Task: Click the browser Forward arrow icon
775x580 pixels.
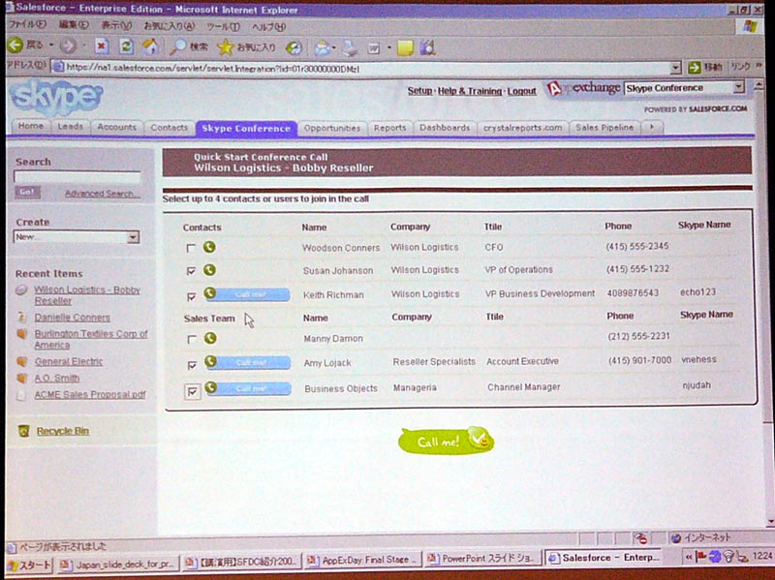Action: point(68,46)
